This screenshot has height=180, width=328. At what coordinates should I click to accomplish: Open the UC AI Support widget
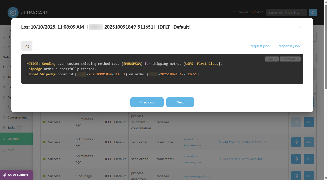coord(16,175)
